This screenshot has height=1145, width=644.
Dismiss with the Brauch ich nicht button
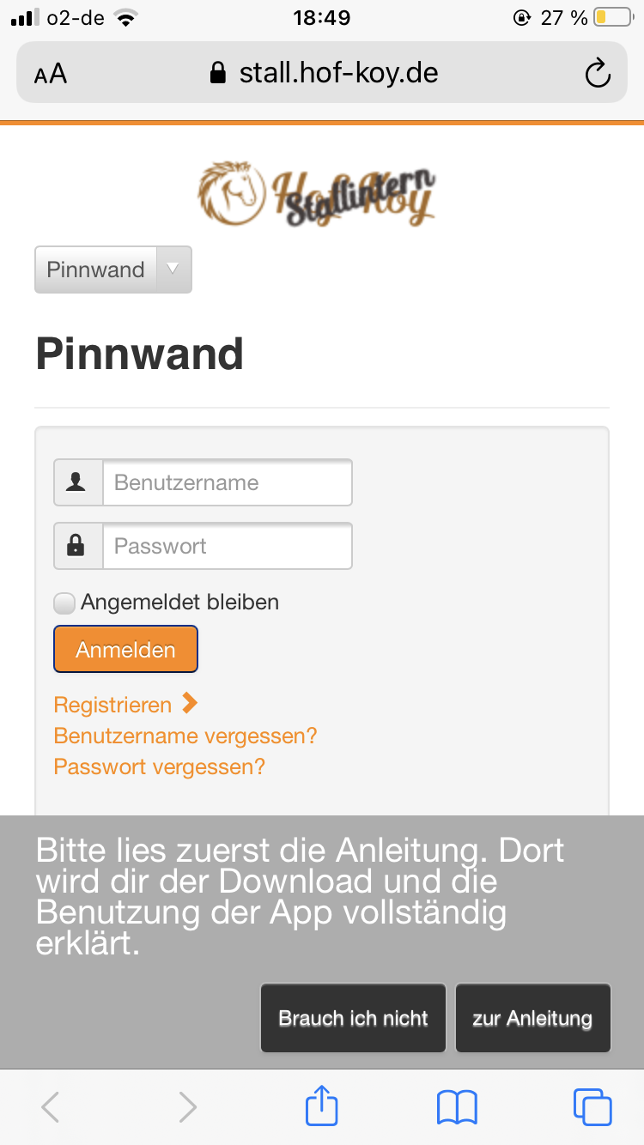[x=353, y=1018]
